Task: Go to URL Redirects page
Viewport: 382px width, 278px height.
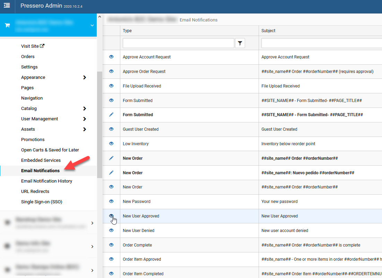Action: 35,191
